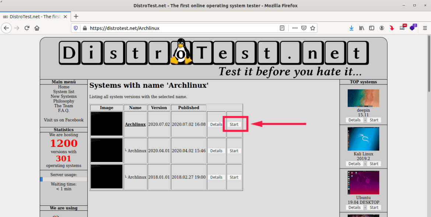The image size is (431, 217).
Task: Save page to Pocket
Action: pos(304,28)
